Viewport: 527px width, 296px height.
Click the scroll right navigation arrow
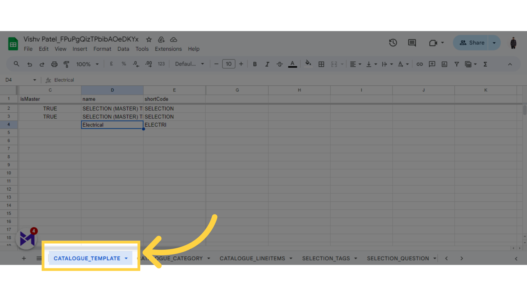tap(462, 258)
